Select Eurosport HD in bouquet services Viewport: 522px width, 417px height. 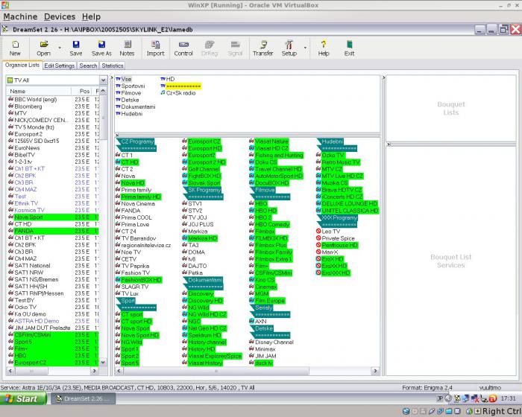tap(202, 148)
